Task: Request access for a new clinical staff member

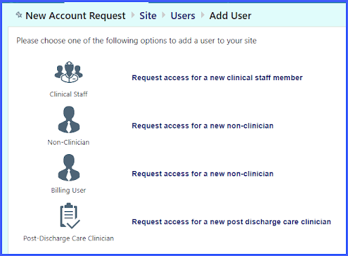Action: (217, 77)
